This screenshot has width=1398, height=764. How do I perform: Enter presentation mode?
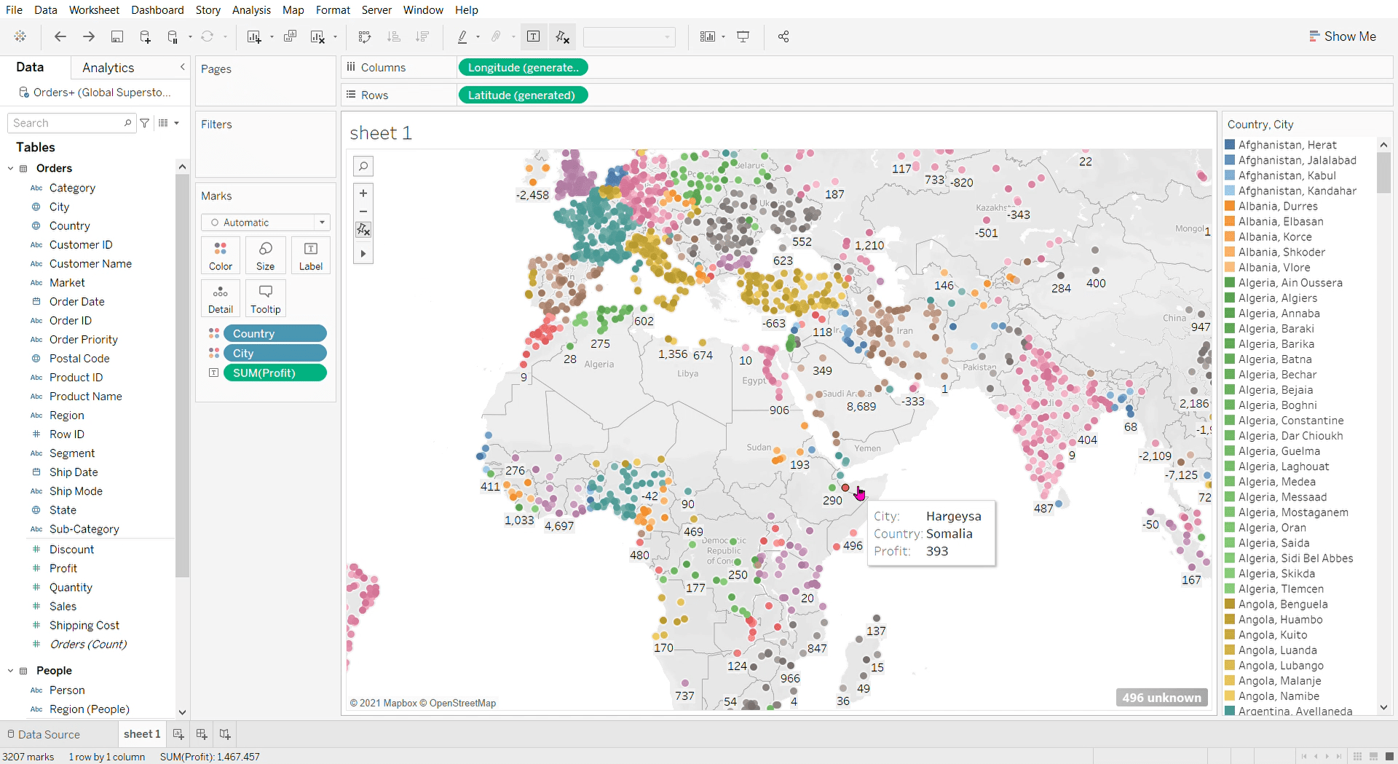click(x=743, y=36)
